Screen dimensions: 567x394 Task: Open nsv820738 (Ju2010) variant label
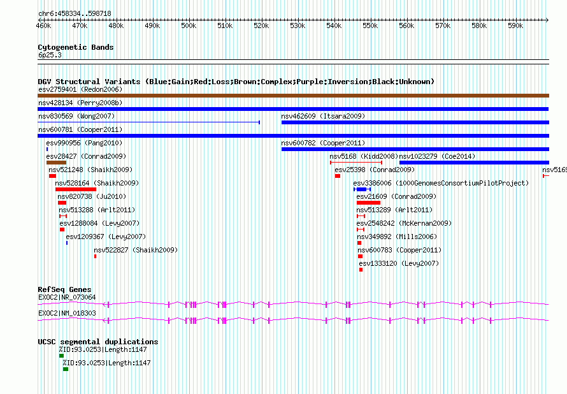coord(92,196)
